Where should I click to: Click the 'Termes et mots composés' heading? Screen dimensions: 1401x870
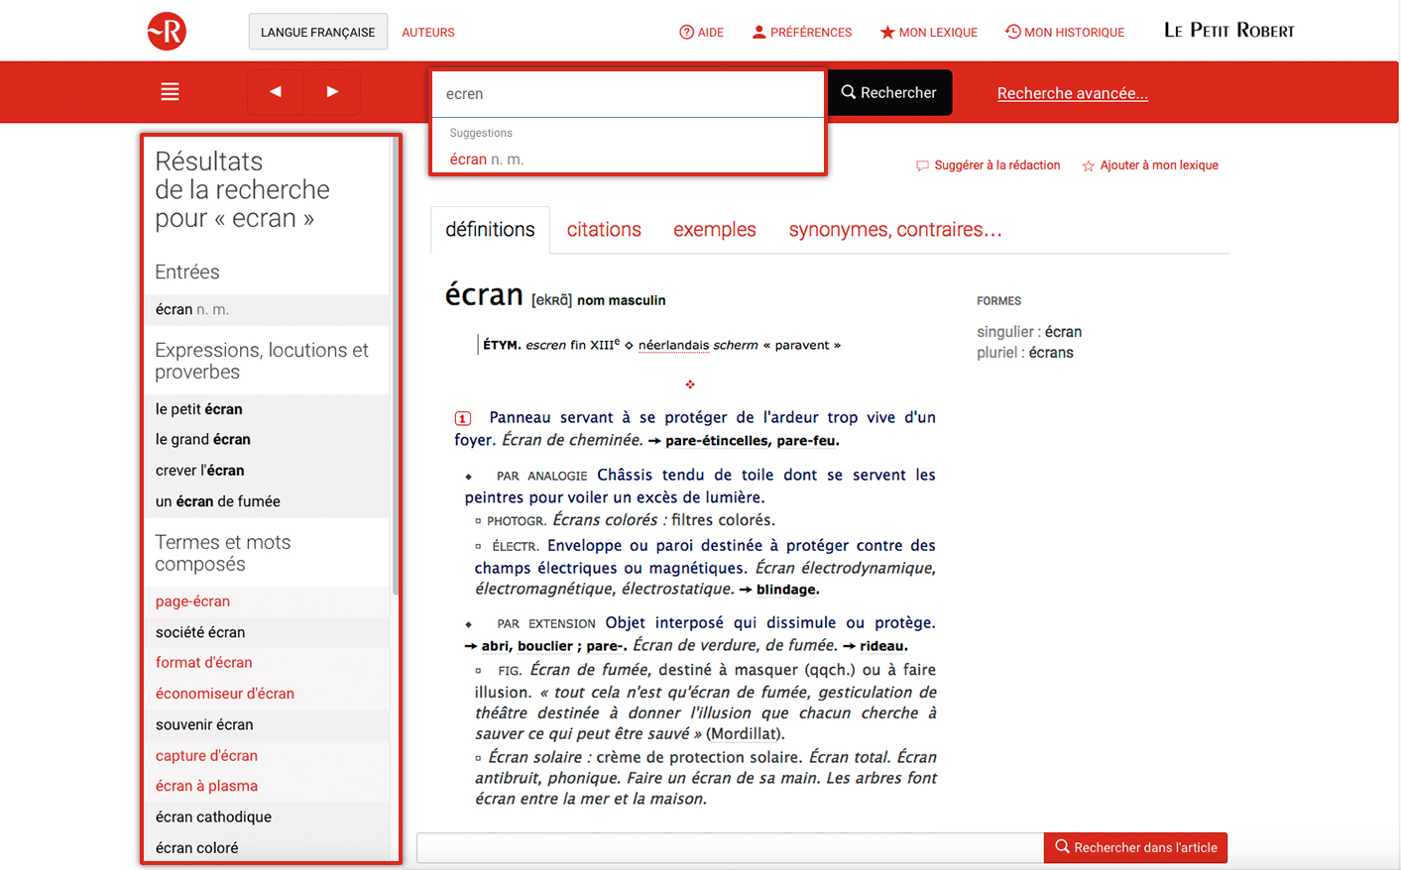pos(223,553)
